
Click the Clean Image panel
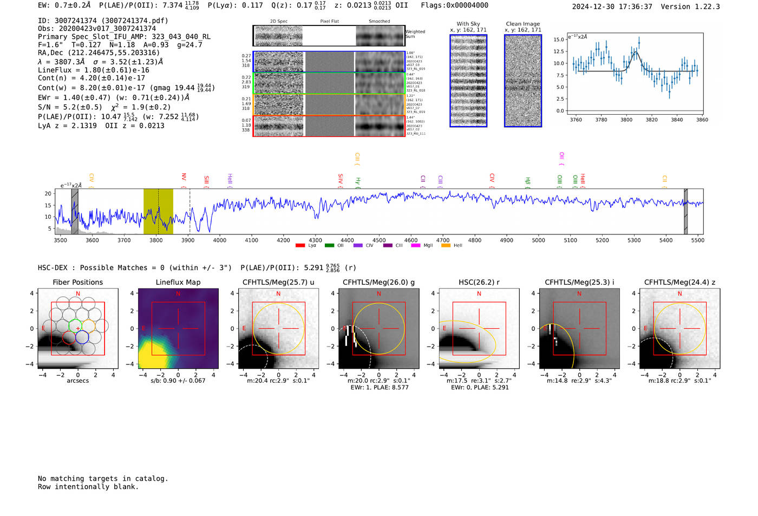point(523,81)
